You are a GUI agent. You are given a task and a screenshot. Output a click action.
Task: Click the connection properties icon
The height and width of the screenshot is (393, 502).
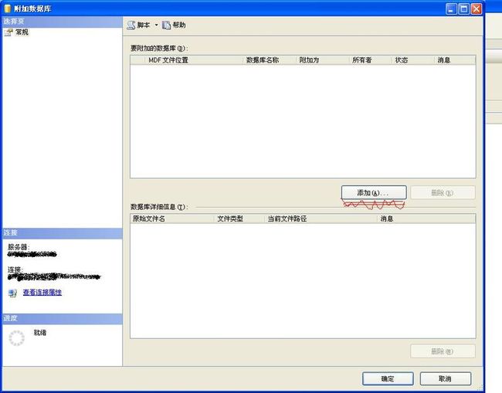[x=12, y=293]
